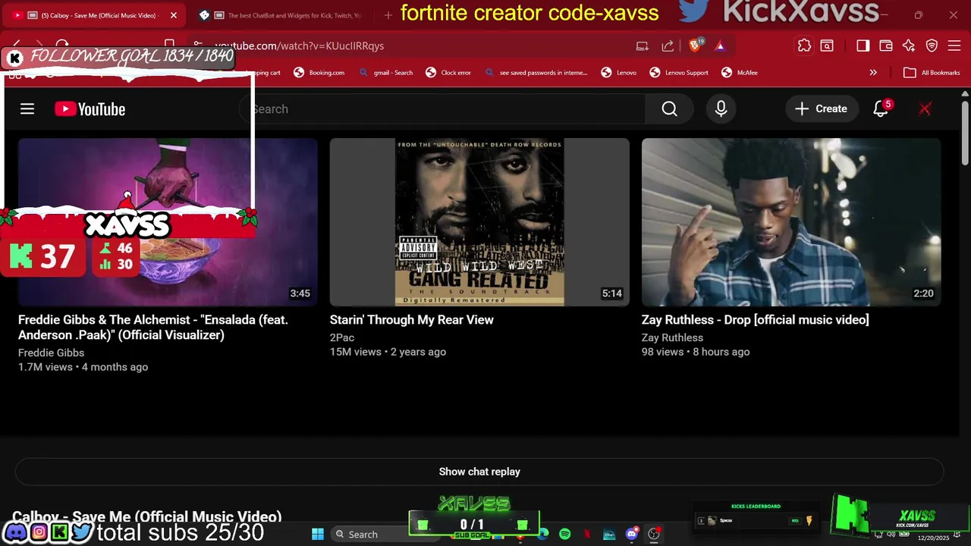Viewport: 971px width, 546px height.
Task: Click the YouTube search magnifier button
Action: pos(669,109)
